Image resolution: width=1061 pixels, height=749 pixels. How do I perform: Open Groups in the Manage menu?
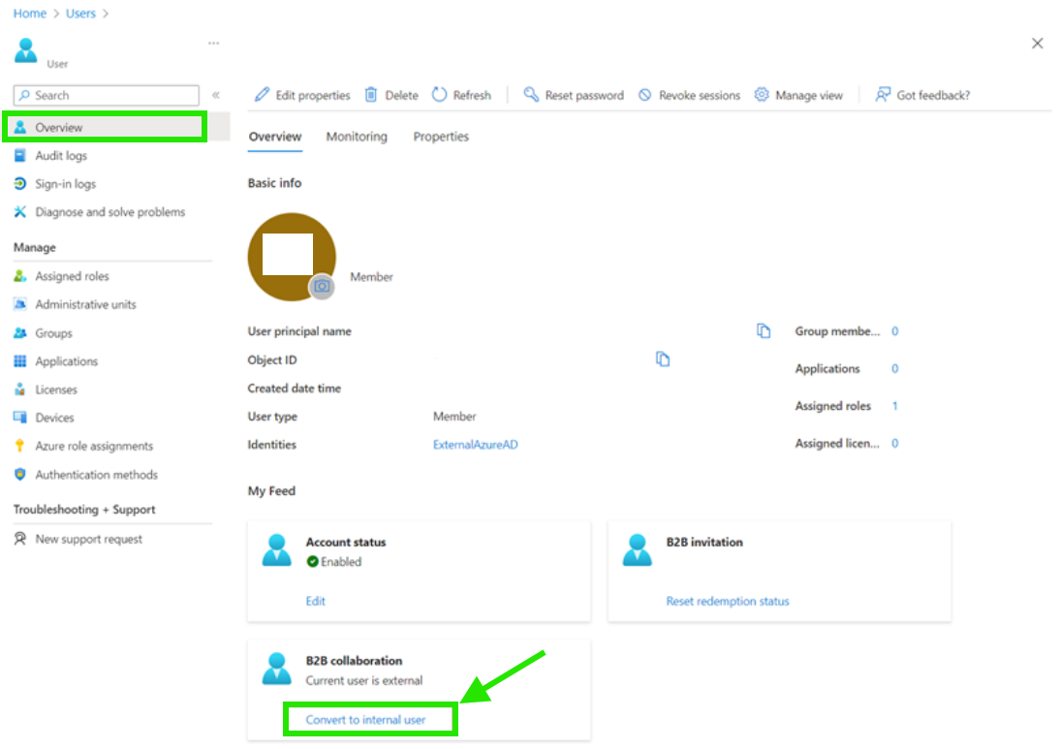(53, 333)
